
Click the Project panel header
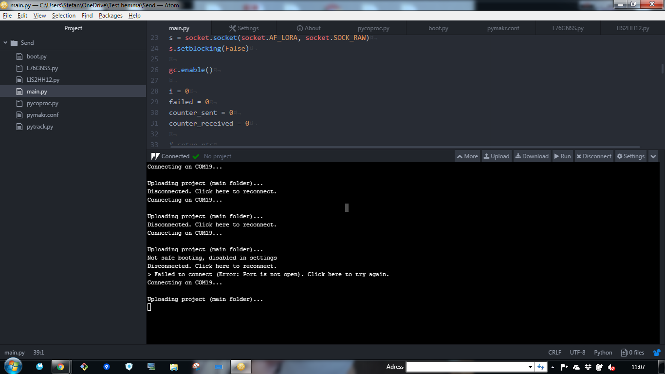pos(73,28)
